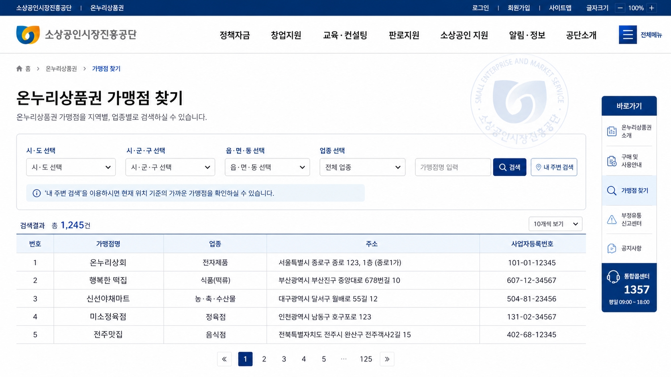Screen dimensions: 671x377
Task: Click the 통합콜센터 headset icon
Action: coord(613,277)
